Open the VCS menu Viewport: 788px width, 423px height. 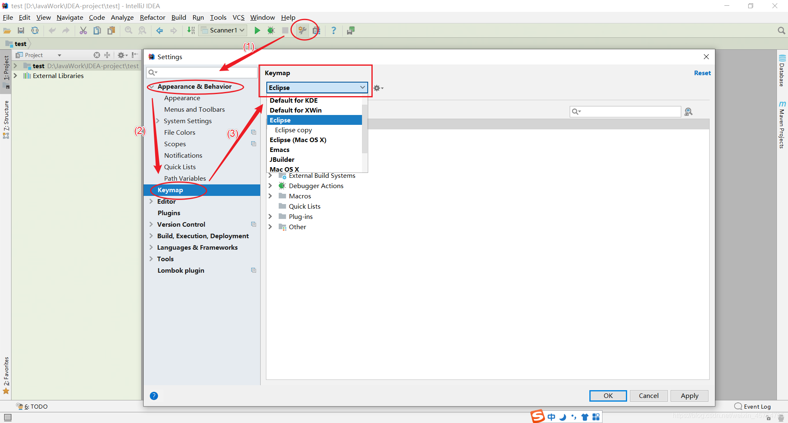238,17
